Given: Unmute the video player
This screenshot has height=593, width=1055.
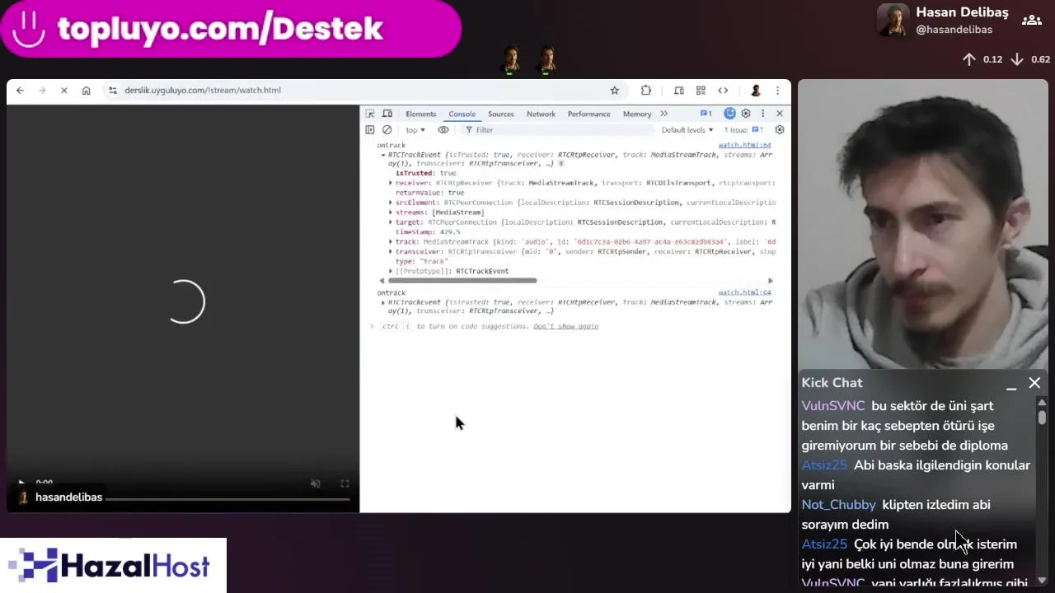Looking at the screenshot, I should tap(315, 483).
